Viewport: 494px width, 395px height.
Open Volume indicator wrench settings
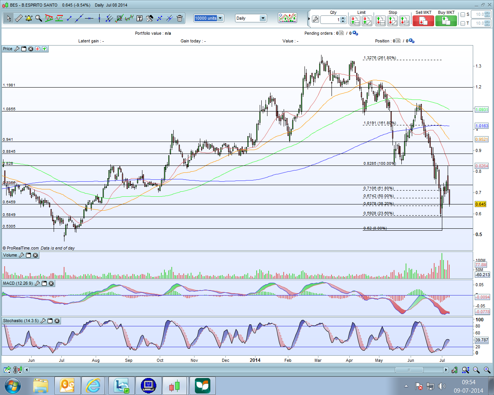pos(21,255)
